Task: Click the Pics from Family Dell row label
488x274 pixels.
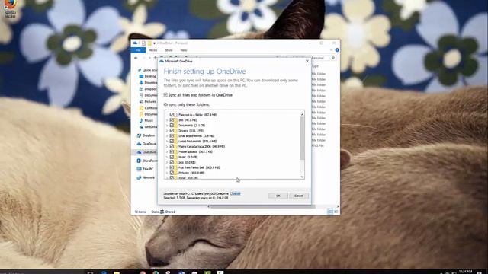Action: [x=199, y=167]
